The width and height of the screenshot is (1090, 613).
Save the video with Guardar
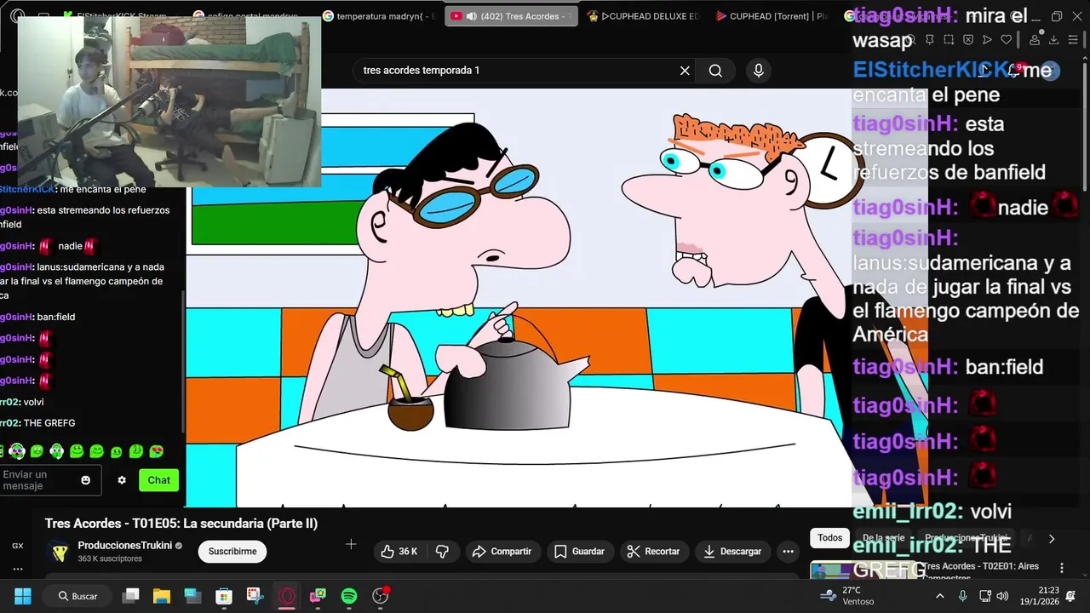coord(579,552)
